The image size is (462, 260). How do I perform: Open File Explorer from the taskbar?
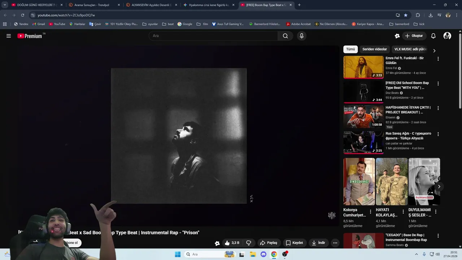253,254
